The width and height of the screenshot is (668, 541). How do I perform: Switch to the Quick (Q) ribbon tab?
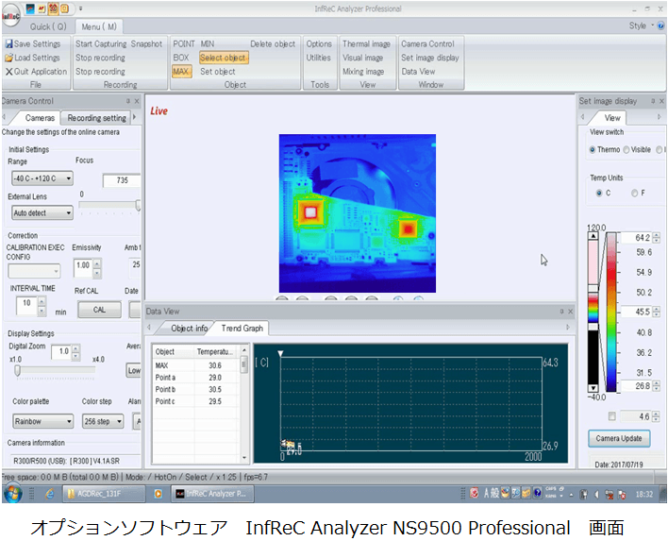47,26
